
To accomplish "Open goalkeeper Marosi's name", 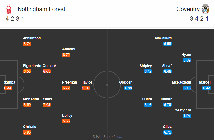I will [205, 82].
